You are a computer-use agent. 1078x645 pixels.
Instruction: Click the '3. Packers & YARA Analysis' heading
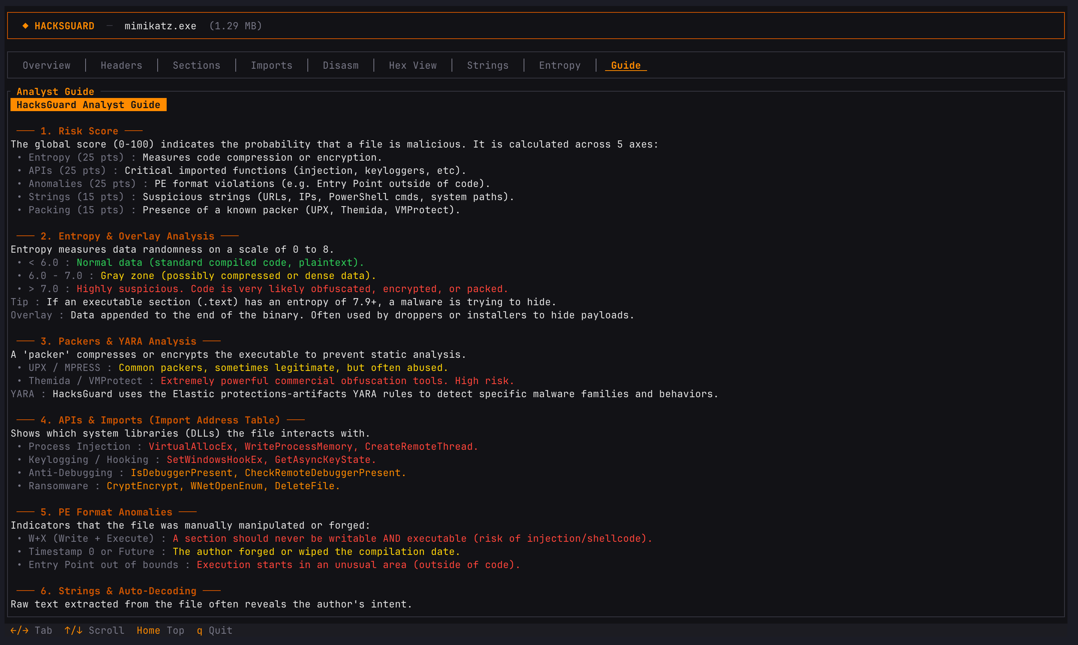coord(119,342)
